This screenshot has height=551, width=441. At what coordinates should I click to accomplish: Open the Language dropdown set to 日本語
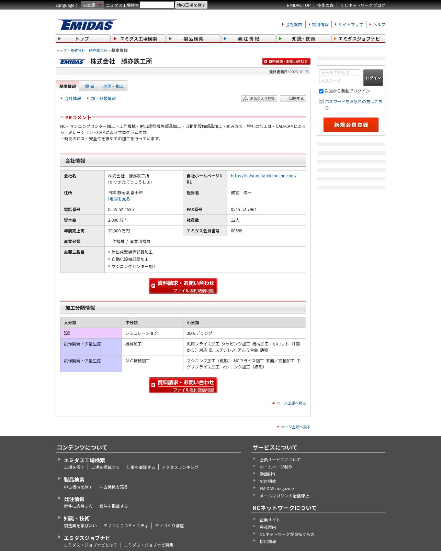(92, 5)
